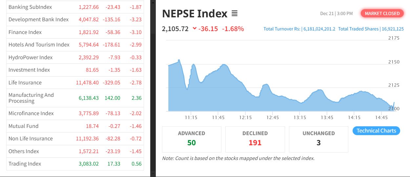
Task: Open the Trading Index row
Action: [25, 164]
